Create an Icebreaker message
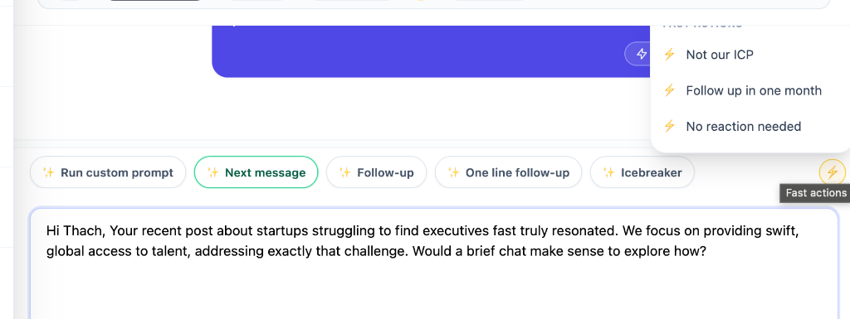The width and height of the screenshot is (850, 319). point(642,172)
